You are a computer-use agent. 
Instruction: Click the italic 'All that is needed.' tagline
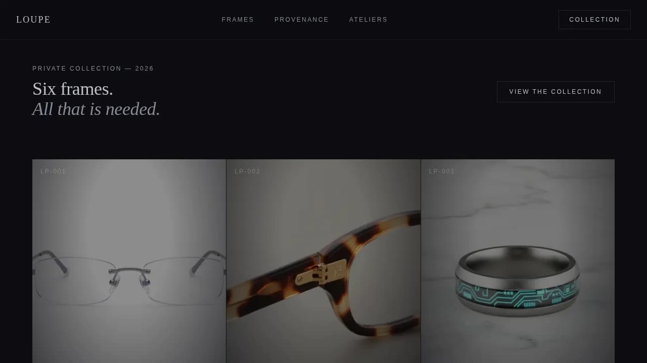coord(96,109)
